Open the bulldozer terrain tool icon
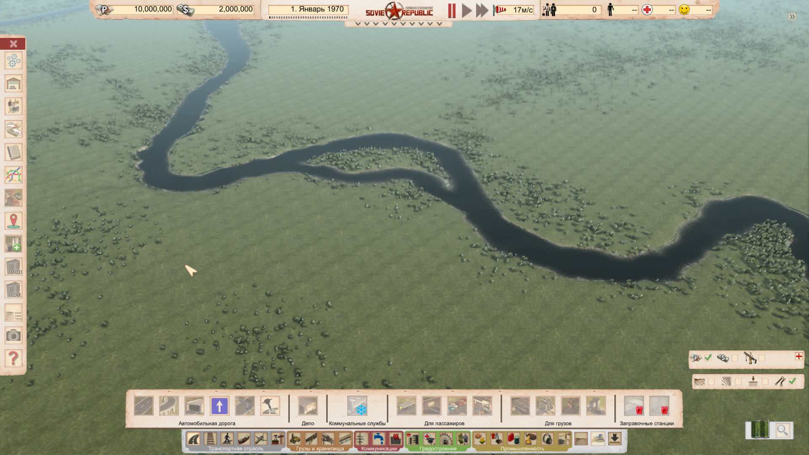This screenshot has height=455, width=809. (598, 439)
